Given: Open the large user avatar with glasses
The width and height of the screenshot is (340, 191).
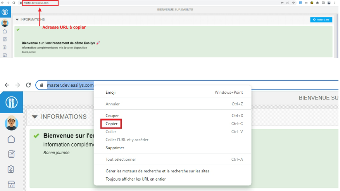Looking at the screenshot, I should [x=12, y=123].
